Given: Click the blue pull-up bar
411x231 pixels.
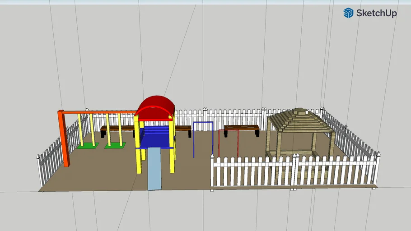Looking at the screenshot, I should pos(203,122).
